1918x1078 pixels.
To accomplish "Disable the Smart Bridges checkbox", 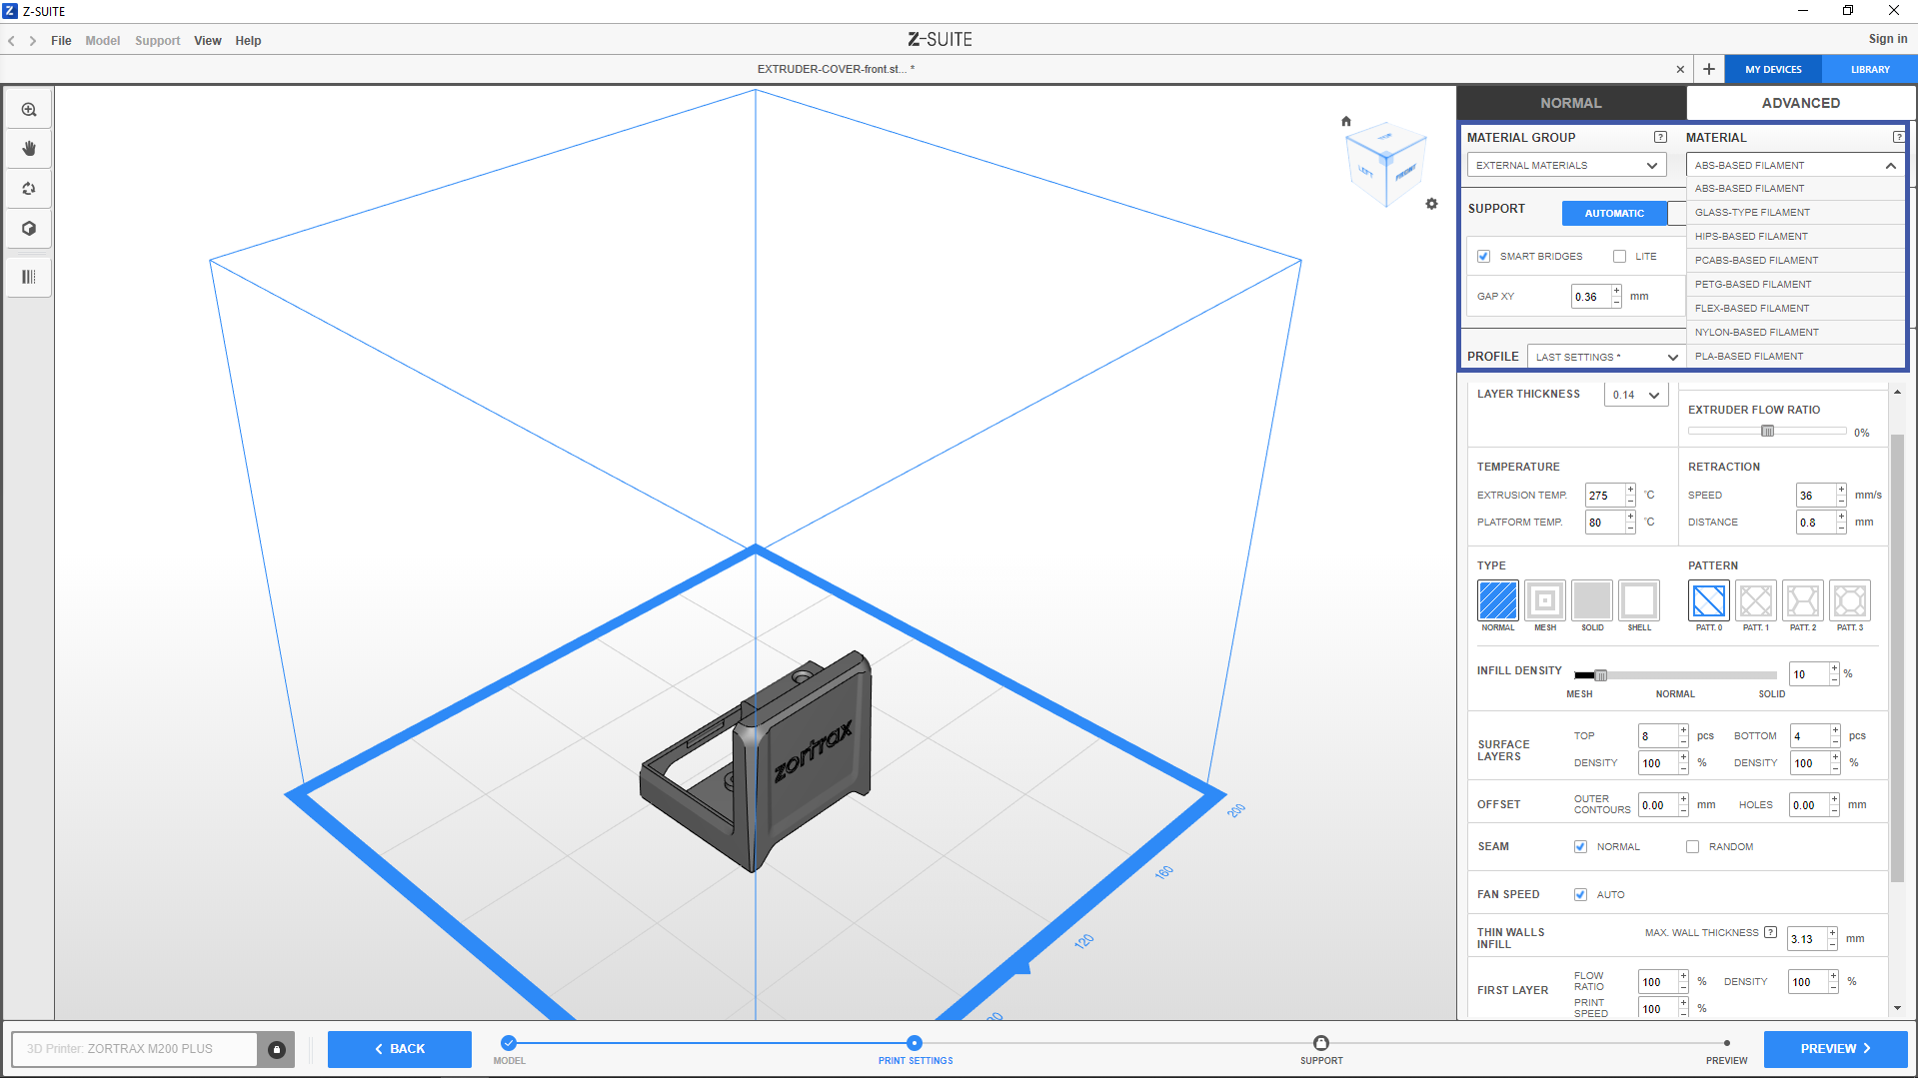I will coord(1484,257).
